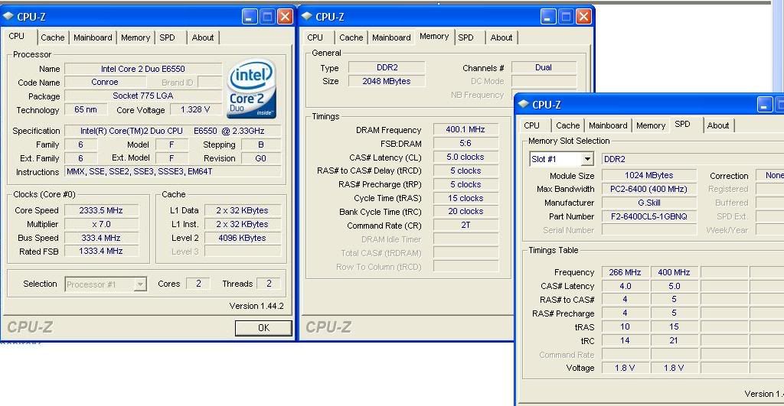Click the Bank Cycle Time value 20 clocks
This screenshot has width=784, height=406.
tap(465, 212)
